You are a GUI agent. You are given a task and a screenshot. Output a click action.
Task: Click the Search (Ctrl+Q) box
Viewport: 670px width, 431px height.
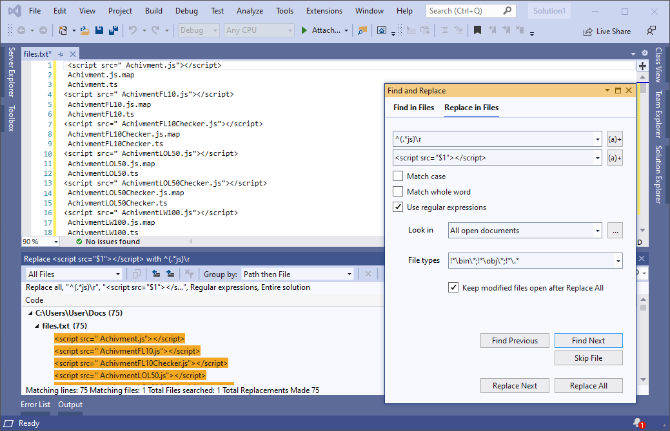(471, 11)
